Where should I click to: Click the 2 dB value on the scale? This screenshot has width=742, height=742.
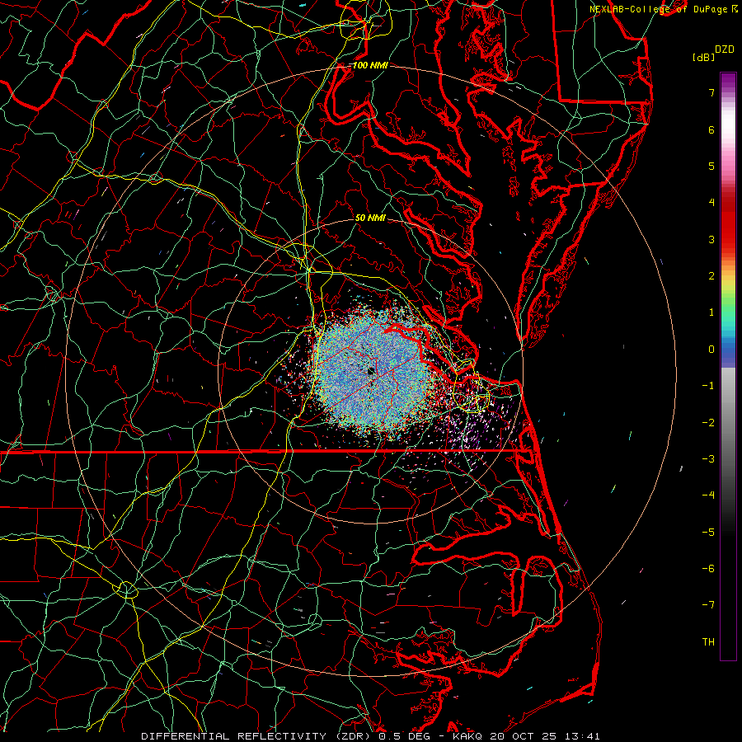tap(711, 276)
